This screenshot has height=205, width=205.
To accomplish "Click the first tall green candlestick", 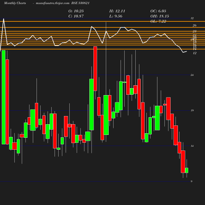I will coord(4,97).
